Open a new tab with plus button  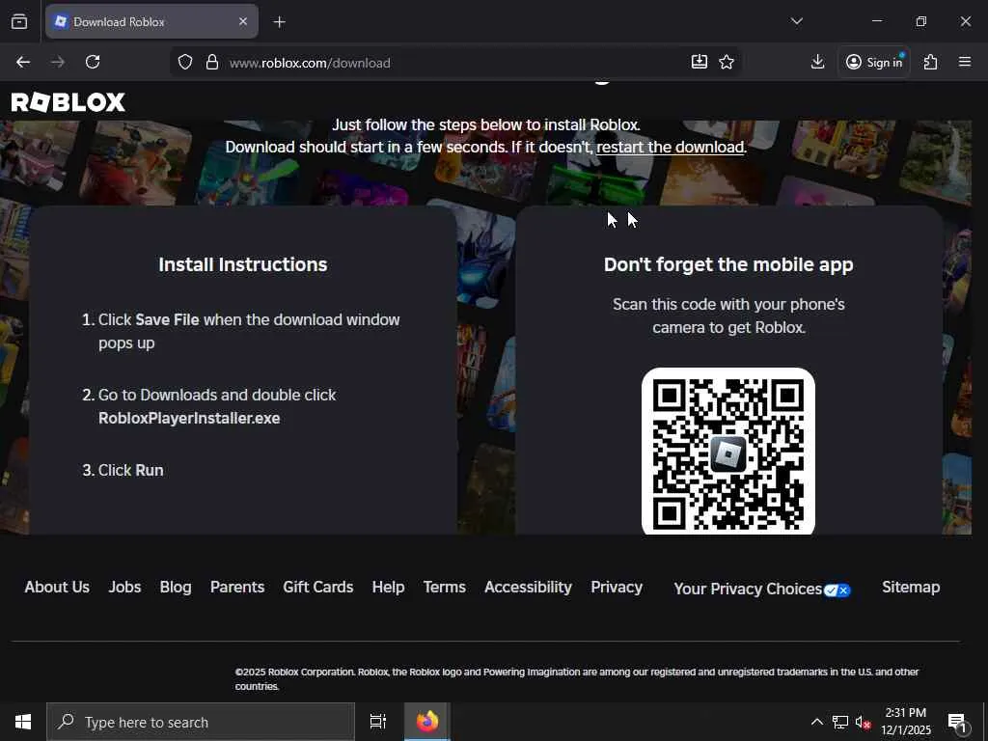coord(279,22)
